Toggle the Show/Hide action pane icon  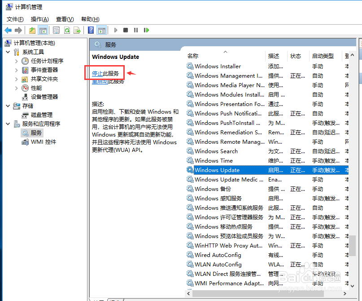pyautogui.click(x=102, y=30)
